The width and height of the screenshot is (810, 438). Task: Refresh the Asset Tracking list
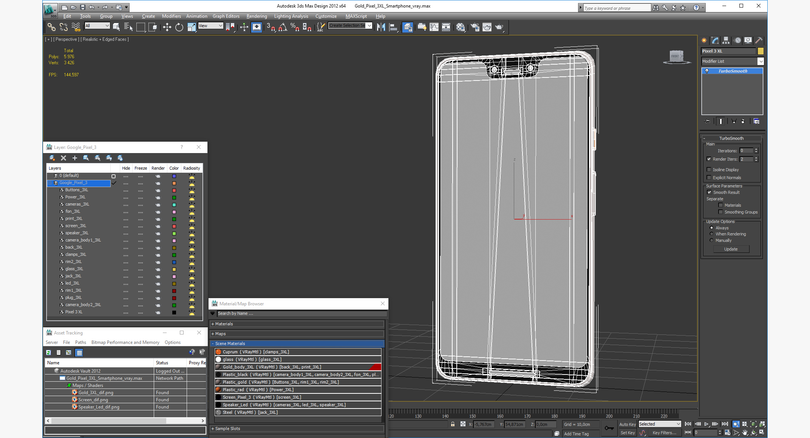tap(48, 353)
